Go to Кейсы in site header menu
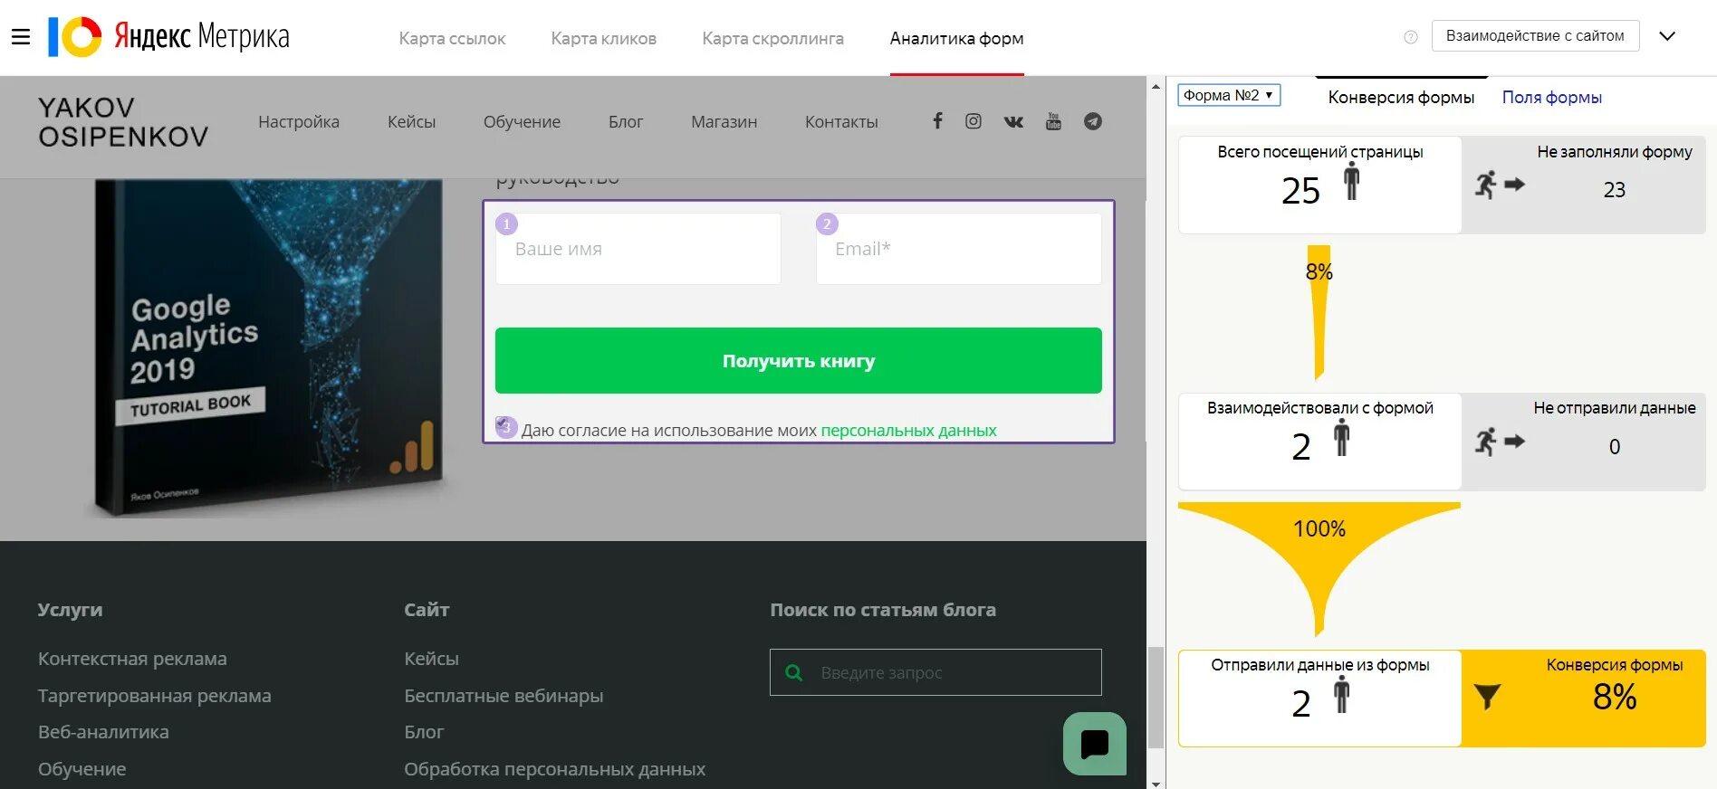The height and width of the screenshot is (789, 1717). point(411,121)
